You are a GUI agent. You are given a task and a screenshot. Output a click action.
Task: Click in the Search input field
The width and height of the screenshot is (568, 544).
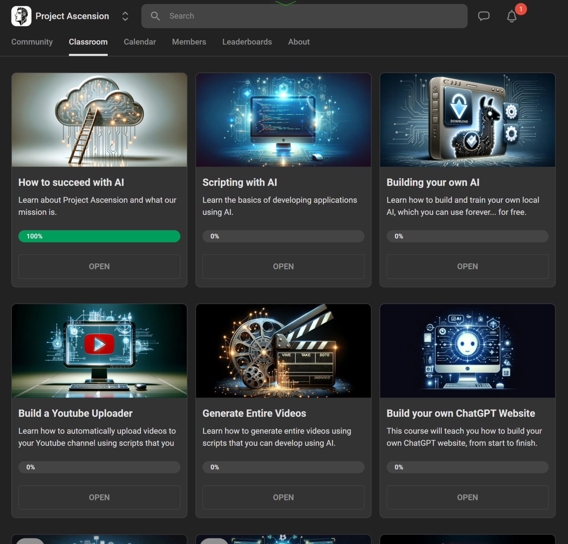click(x=304, y=16)
